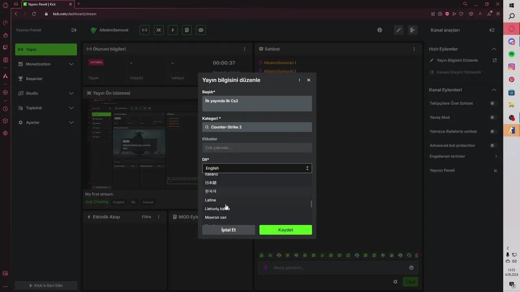This screenshot has height=292, width=520.
Task: Click the document log icon in dashboard toolbar
Action: pyautogui.click(x=187, y=30)
